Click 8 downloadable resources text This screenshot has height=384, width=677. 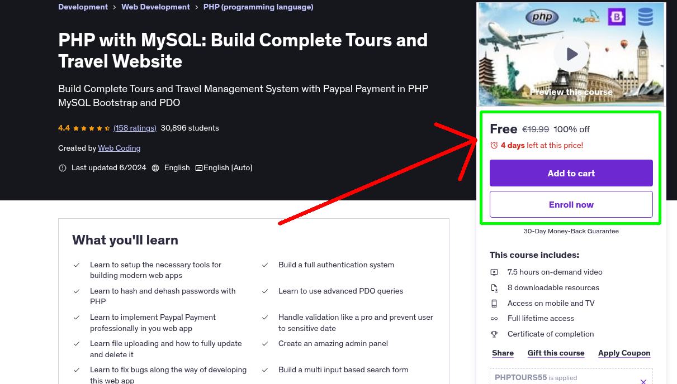(553, 288)
